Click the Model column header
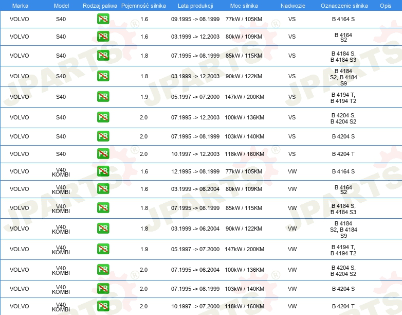This screenshot has width=402, height=315. [x=61, y=6]
